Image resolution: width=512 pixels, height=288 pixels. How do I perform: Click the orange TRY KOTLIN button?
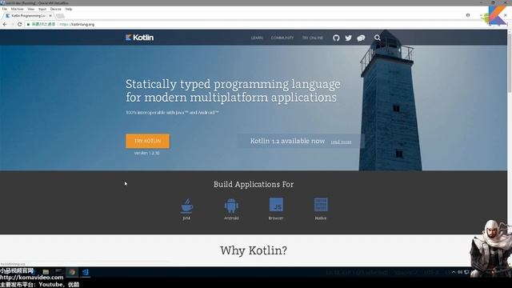click(x=147, y=141)
